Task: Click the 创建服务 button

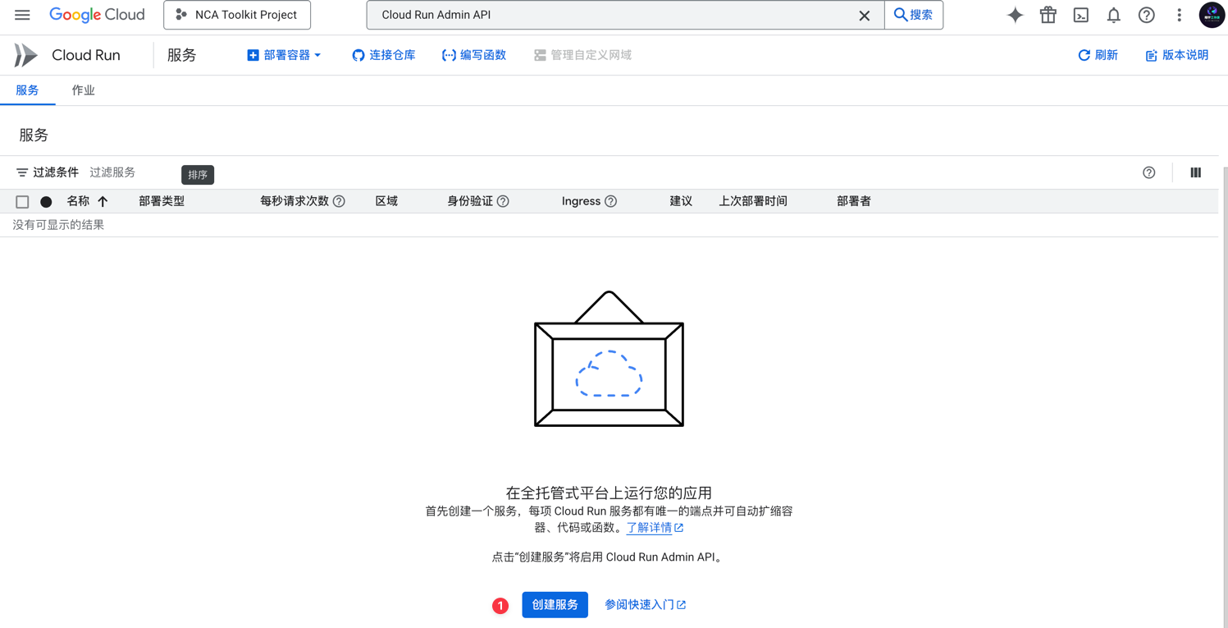Action: point(555,604)
